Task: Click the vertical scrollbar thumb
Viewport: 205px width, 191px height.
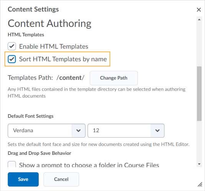Action: 199,93
